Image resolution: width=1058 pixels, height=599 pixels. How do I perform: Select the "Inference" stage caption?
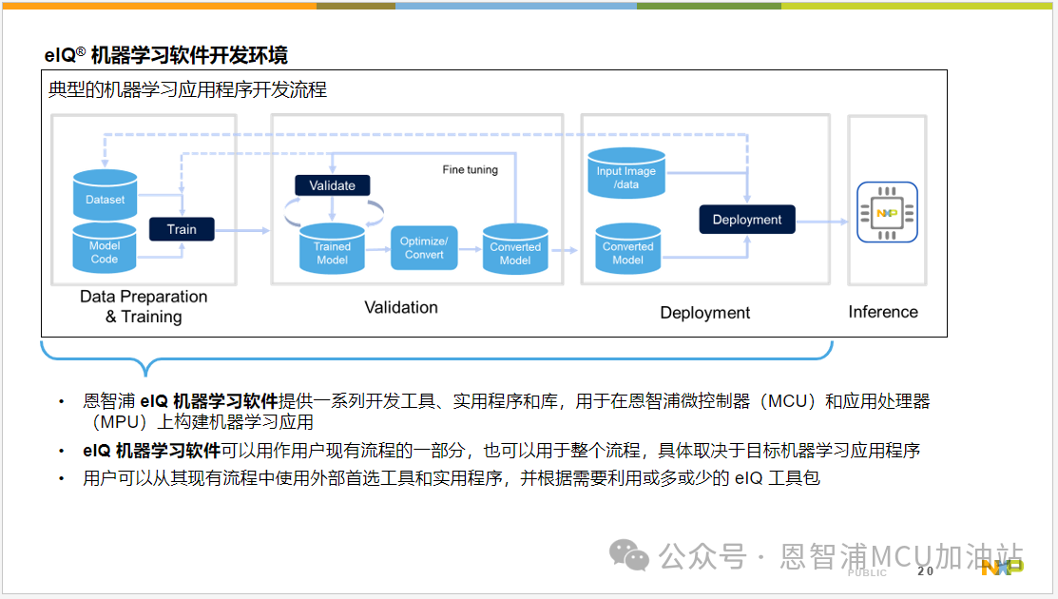point(883,312)
